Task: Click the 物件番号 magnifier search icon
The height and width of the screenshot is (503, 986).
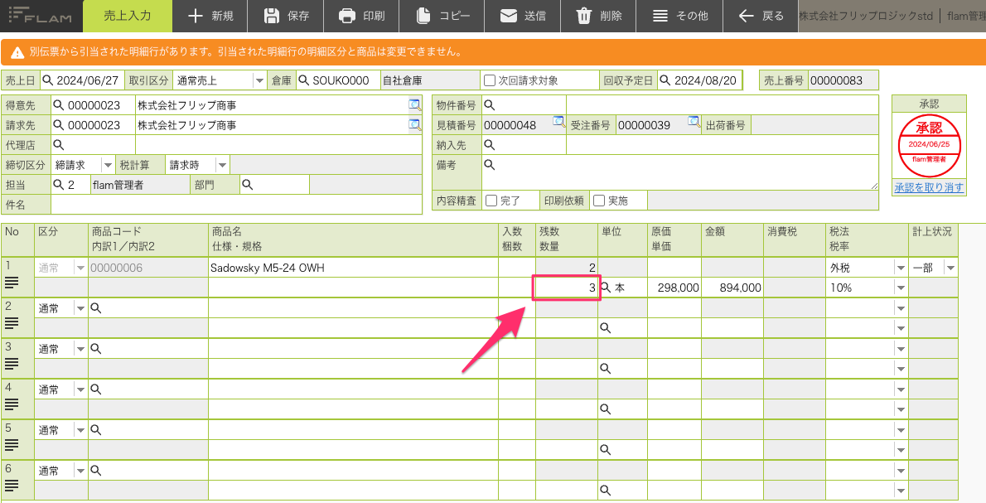Action: pyautogui.click(x=489, y=105)
